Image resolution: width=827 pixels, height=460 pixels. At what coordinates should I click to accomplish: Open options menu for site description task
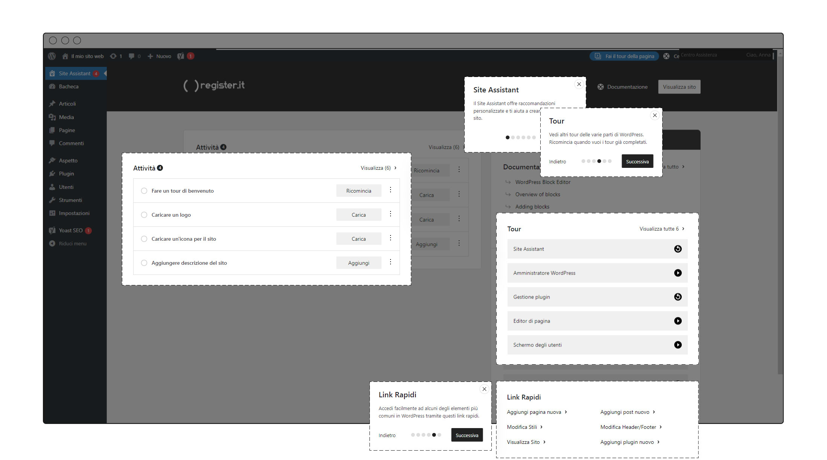click(x=391, y=262)
